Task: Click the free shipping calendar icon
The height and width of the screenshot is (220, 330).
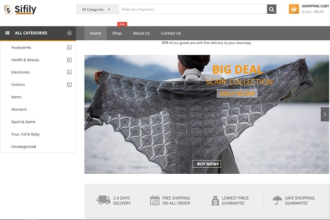Action: [x=155, y=200]
